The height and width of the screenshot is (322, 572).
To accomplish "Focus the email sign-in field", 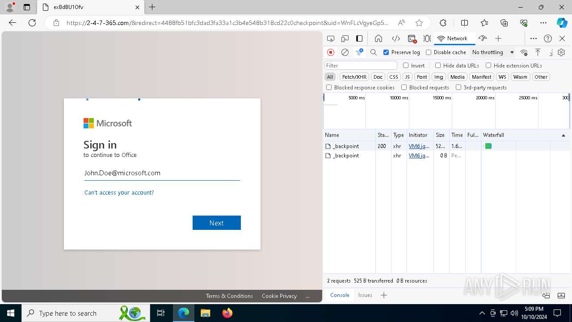I will tap(162, 173).
